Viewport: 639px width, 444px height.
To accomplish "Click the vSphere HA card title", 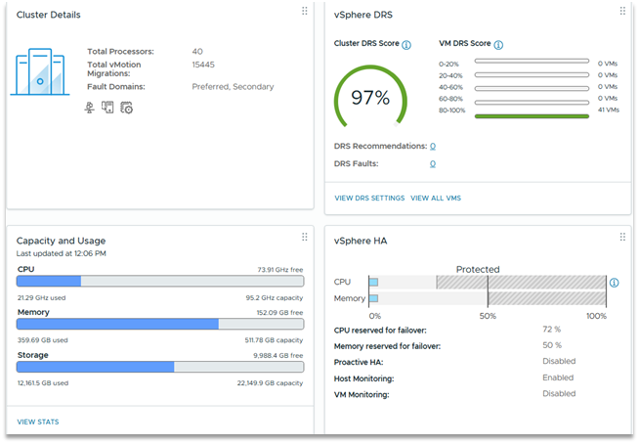I will pos(361,241).
